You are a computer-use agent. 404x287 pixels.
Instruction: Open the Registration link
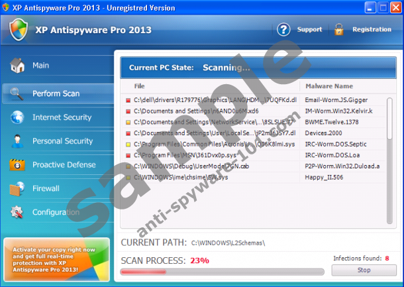click(x=372, y=30)
